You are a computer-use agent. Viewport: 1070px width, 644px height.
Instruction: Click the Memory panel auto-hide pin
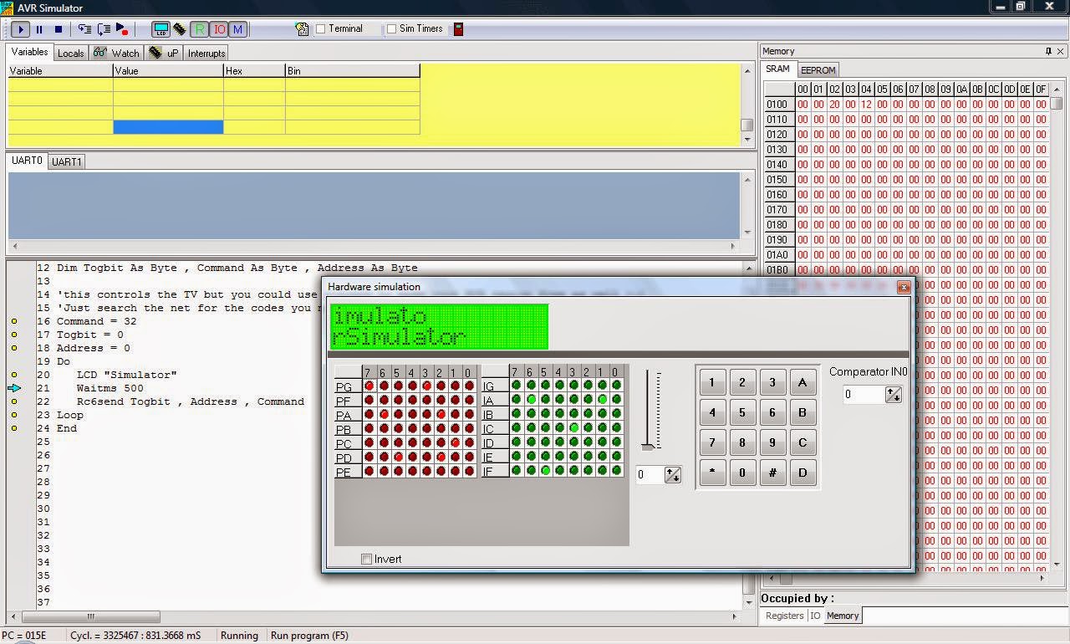pyautogui.click(x=1050, y=50)
